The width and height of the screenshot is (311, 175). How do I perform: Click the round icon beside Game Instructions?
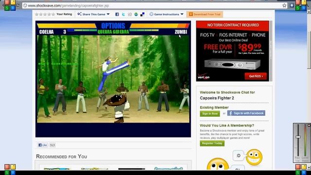(151, 14)
